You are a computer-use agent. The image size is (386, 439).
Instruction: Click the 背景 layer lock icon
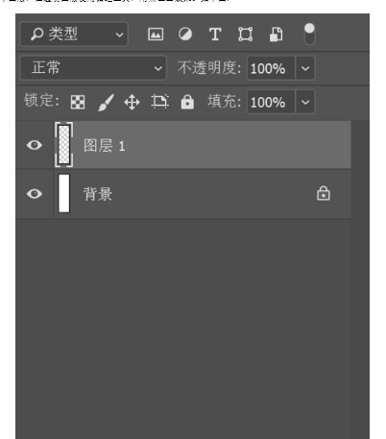(x=324, y=193)
